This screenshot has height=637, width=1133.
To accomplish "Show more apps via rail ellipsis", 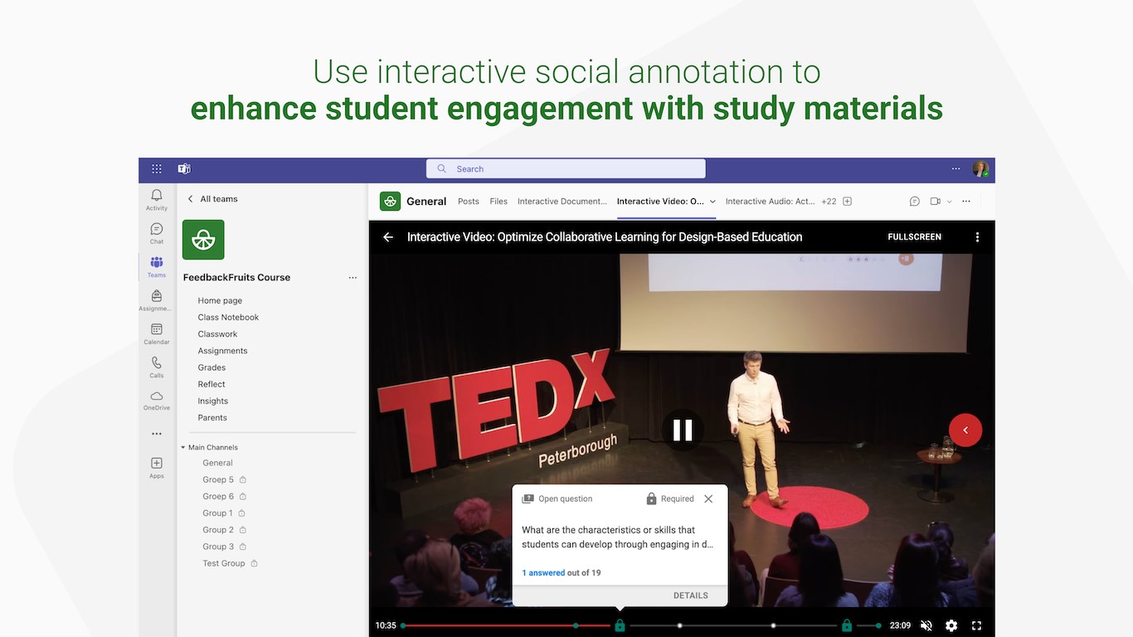I will [157, 434].
